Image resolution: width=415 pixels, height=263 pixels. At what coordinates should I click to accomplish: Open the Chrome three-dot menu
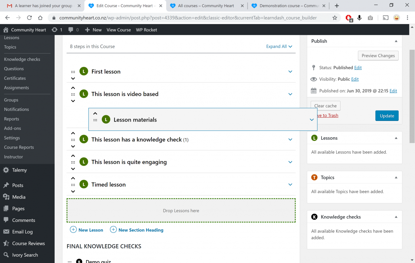pos(407,18)
